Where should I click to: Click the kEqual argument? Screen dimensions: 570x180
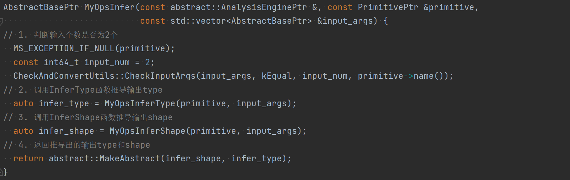[x=276, y=76]
